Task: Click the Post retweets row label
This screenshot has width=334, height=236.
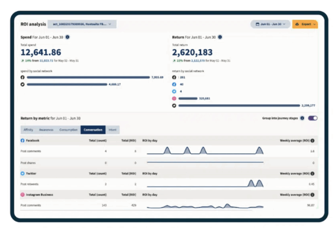Action: [30, 184]
